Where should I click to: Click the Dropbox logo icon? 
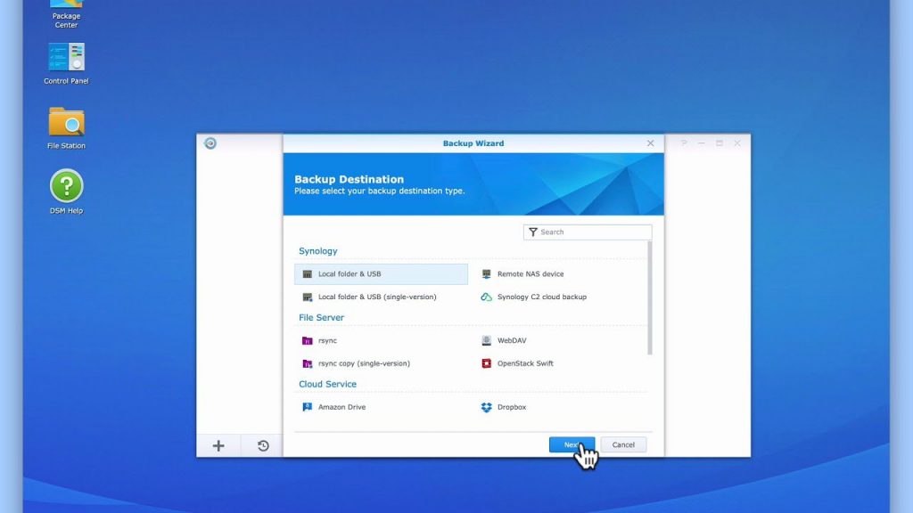point(486,407)
